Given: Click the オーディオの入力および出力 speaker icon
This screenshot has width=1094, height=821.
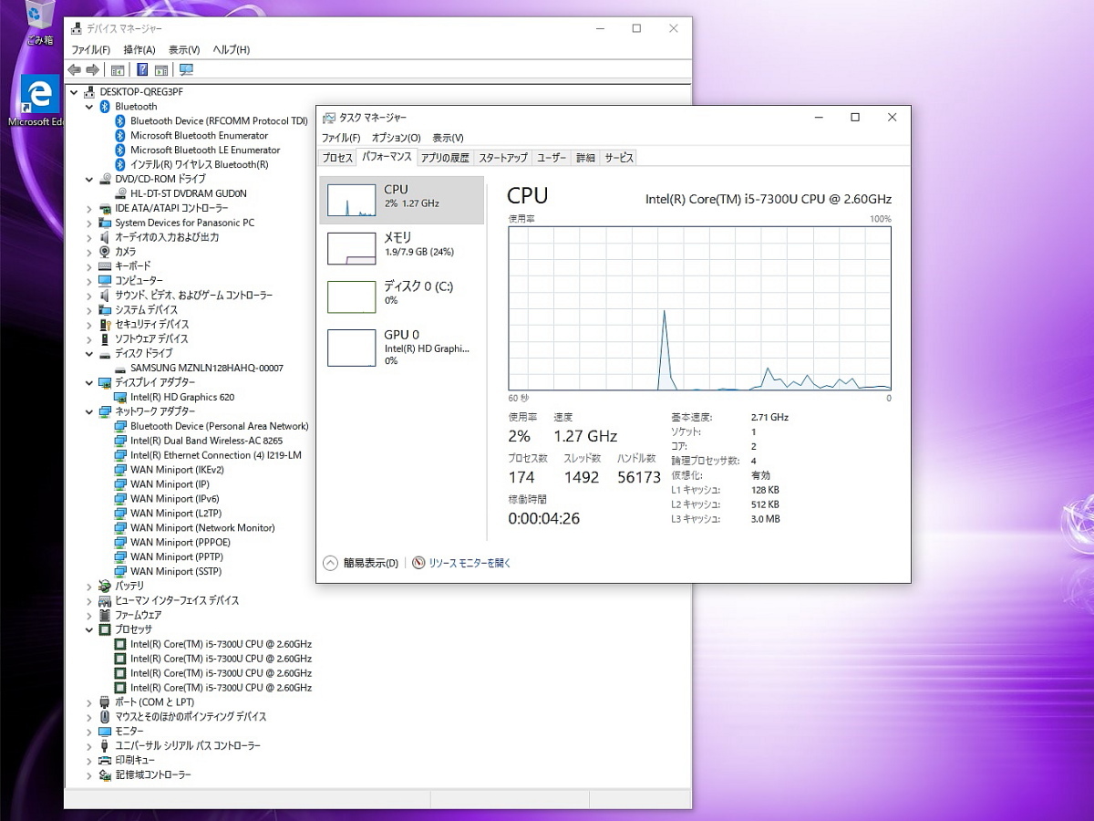Looking at the screenshot, I should coord(105,237).
